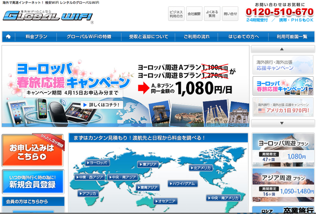The image size is (316, 214).
Task: Select ヨーロッパ region on map
Action: pyautogui.click(x=98, y=163)
